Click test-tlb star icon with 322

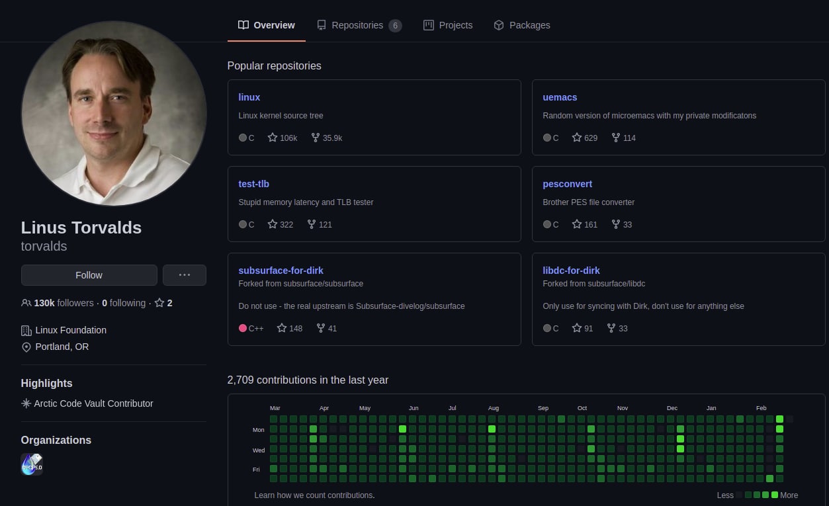coord(273,224)
